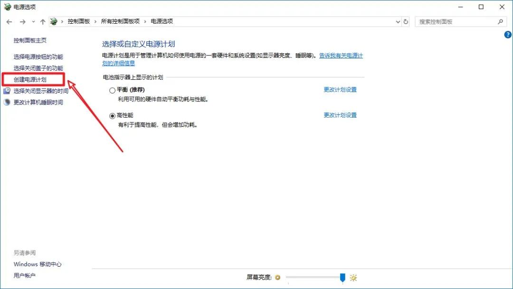This screenshot has width=513, height=289.
Task: Open 更改计划设置 for the 高性能 plan
Action: click(x=340, y=115)
